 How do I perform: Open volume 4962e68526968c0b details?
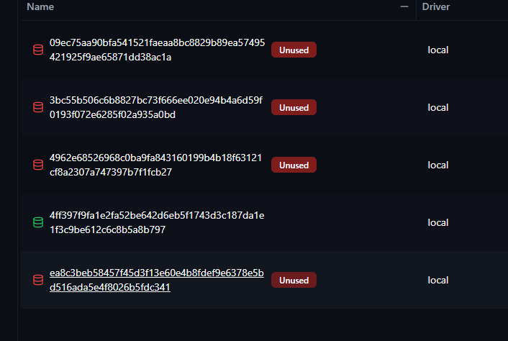point(155,165)
